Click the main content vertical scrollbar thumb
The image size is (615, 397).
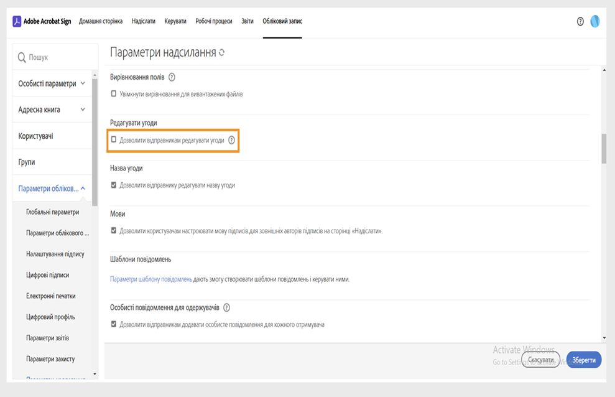click(603, 148)
